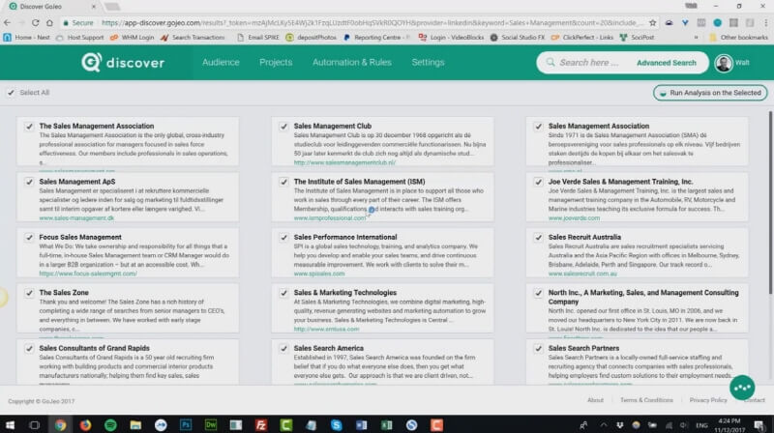
Task: Click the Search here input field
Action: coord(589,63)
